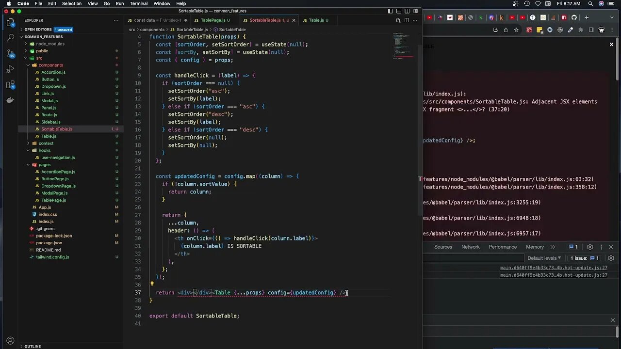Open the Go menu in menu bar
The width and height of the screenshot is (621, 349).
[x=107, y=3]
